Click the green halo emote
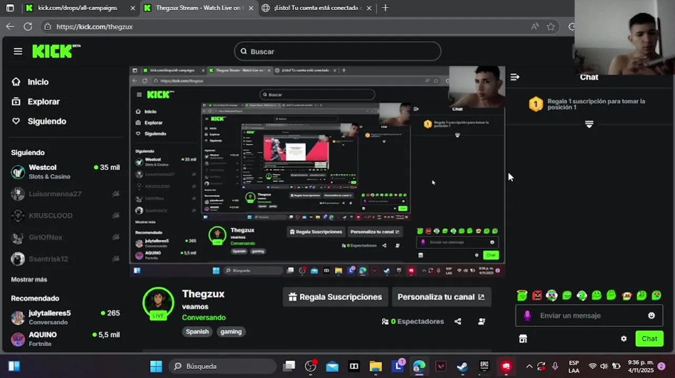 [521, 296]
